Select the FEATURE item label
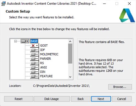Screen dimensions: 136x106 click(46, 76)
